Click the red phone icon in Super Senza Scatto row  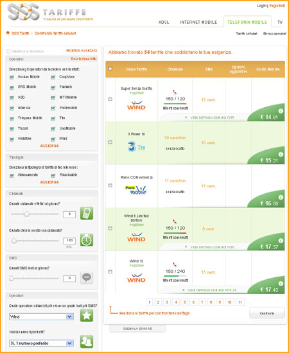175,92
